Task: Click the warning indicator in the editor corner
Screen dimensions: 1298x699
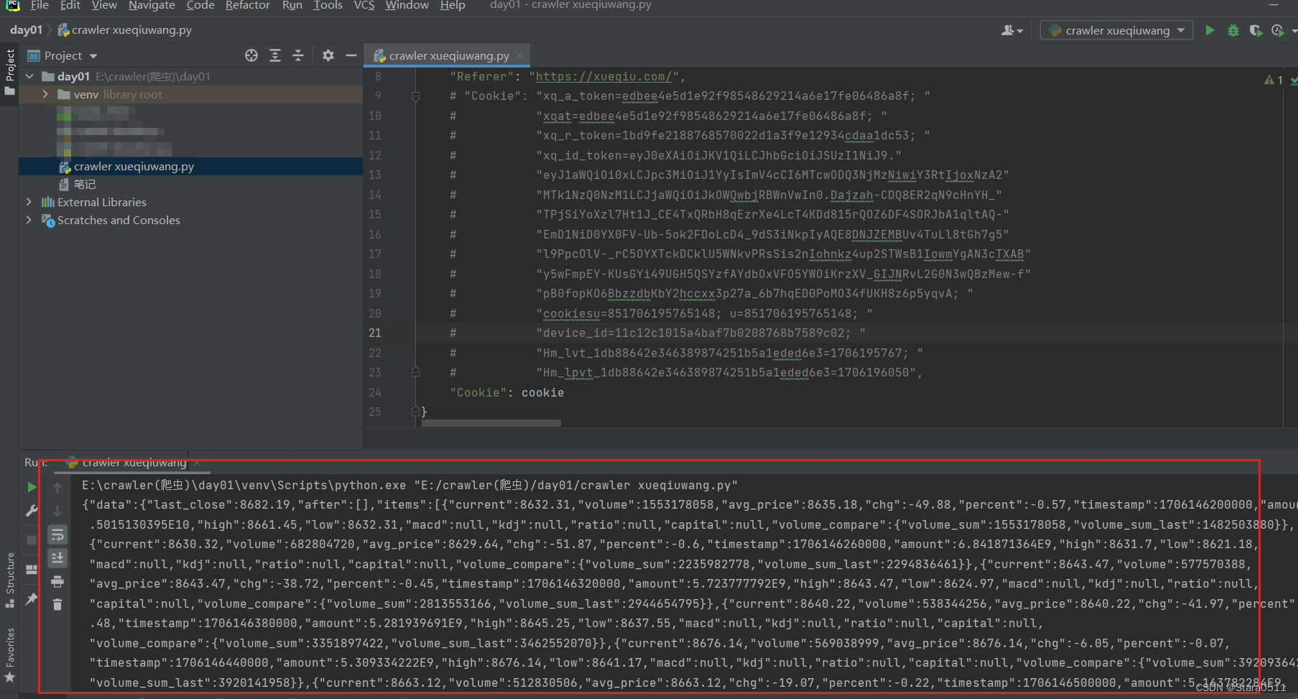Action: pos(1274,80)
